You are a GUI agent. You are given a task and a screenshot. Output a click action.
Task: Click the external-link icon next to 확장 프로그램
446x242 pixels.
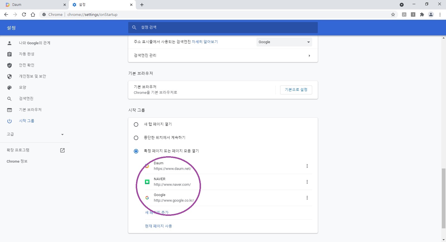[62, 150]
